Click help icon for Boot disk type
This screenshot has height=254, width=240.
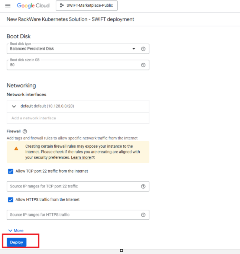(143, 49)
